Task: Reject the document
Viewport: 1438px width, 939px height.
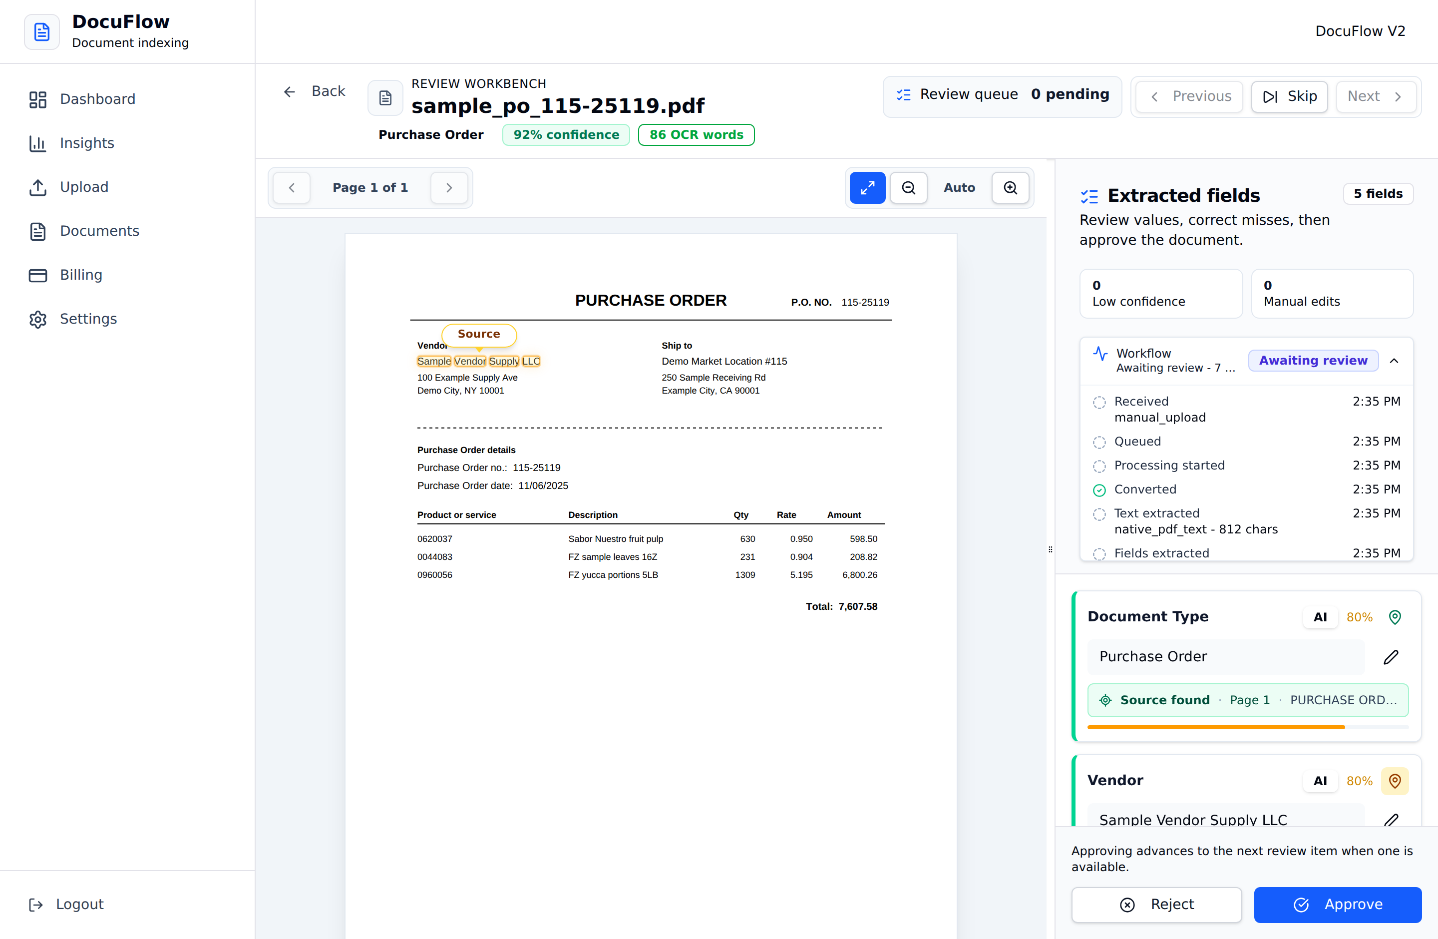Action: tap(1156, 905)
